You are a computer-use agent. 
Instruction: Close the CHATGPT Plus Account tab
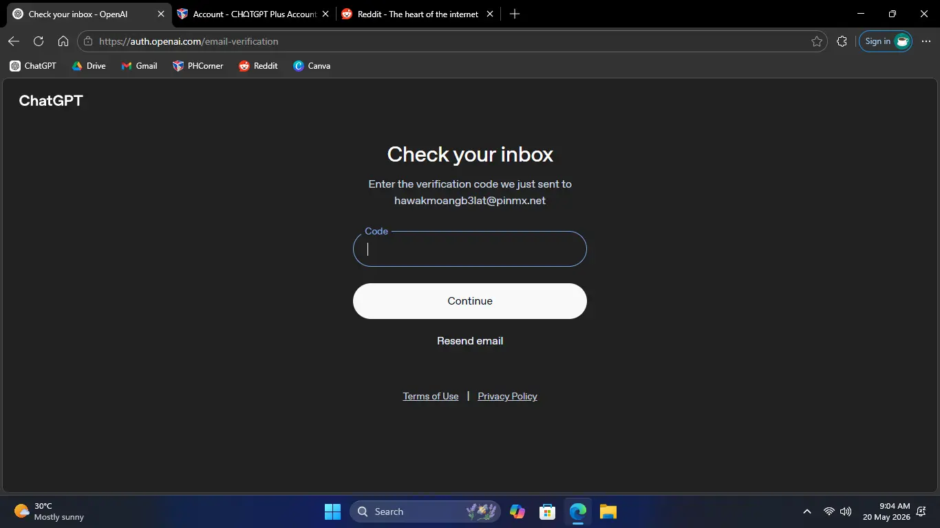click(x=325, y=14)
